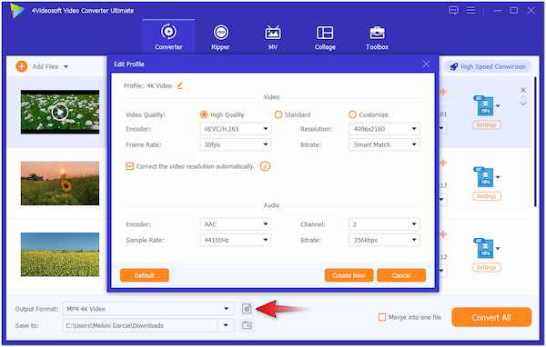Click the first video's MP4 format icon
Image resolution: width=546 pixels, height=347 pixels.
tap(484, 105)
